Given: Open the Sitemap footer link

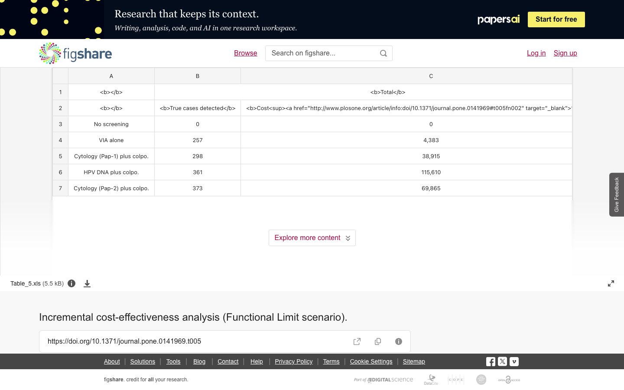Looking at the screenshot, I should (x=414, y=361).
